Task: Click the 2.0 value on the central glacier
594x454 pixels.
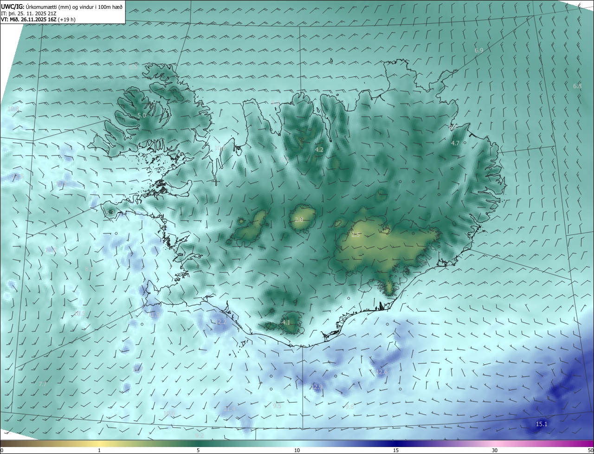Action: tap(298, 220)
